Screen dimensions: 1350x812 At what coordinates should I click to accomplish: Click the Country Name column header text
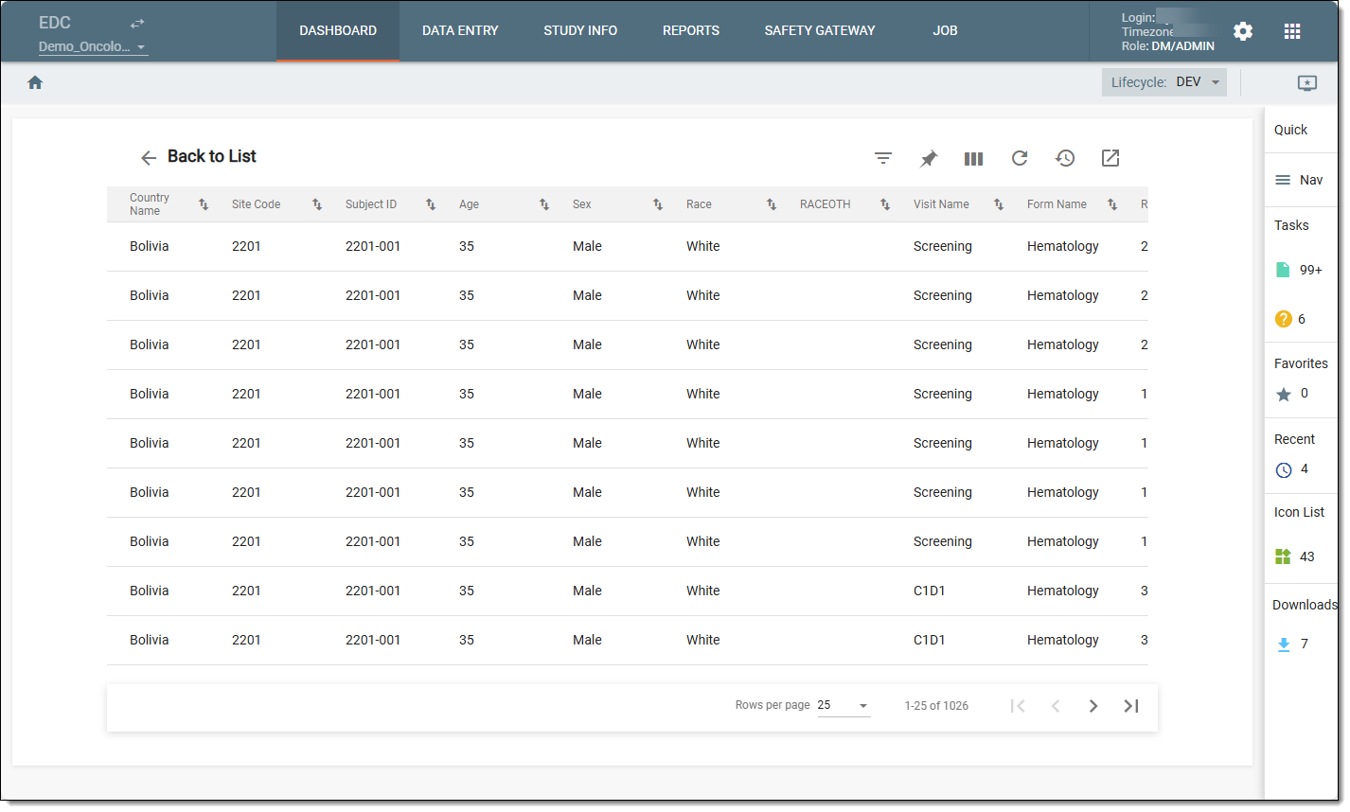pos(150,204)
